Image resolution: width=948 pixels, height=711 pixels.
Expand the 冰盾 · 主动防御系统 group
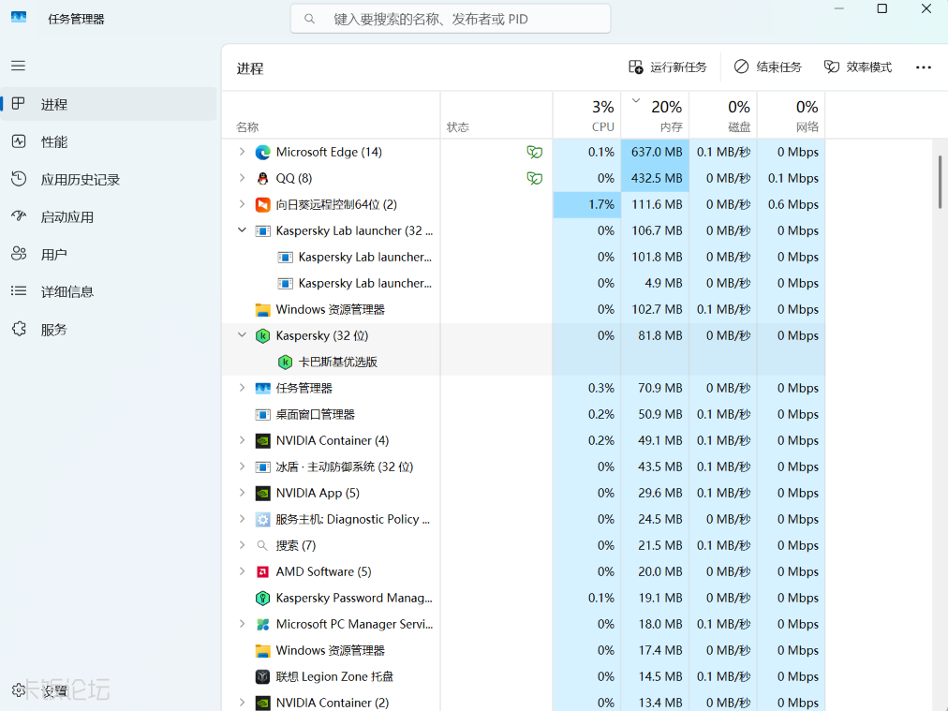(x=242, y=467)
